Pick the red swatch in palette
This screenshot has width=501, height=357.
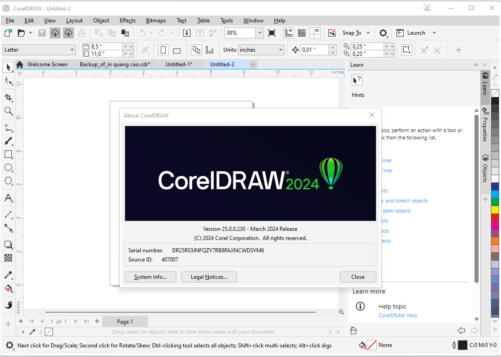pos(495,218)
